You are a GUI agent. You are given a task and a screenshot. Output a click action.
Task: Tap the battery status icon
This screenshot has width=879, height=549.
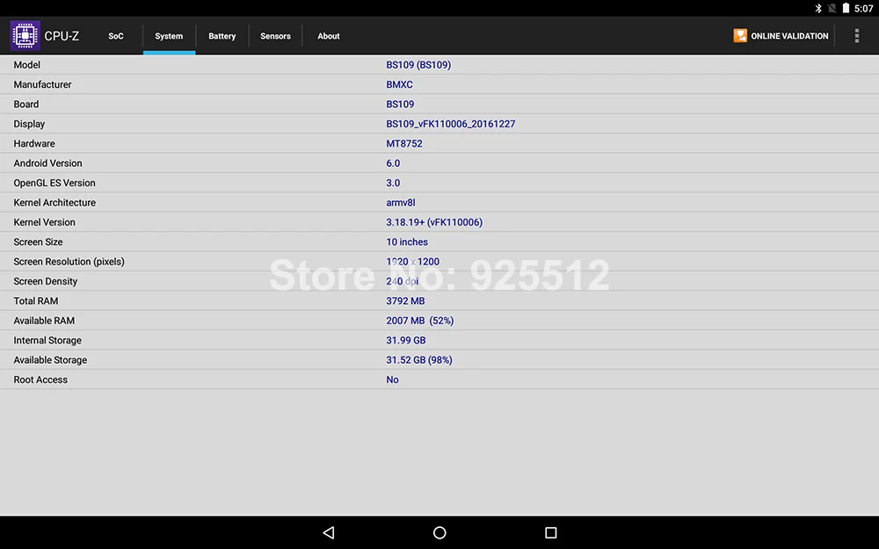846,9
